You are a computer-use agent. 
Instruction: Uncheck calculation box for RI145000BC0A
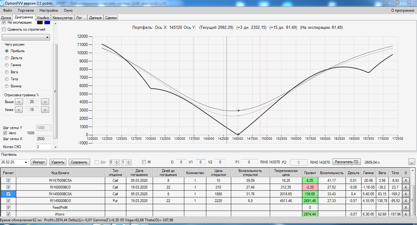pyautogui.click(x=9, y=194)
